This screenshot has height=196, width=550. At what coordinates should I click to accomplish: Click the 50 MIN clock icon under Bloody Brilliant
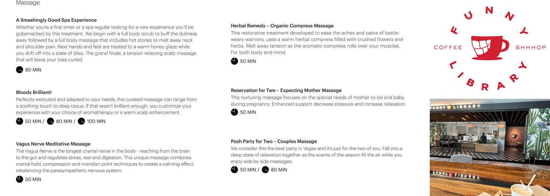tap(19, 121)
